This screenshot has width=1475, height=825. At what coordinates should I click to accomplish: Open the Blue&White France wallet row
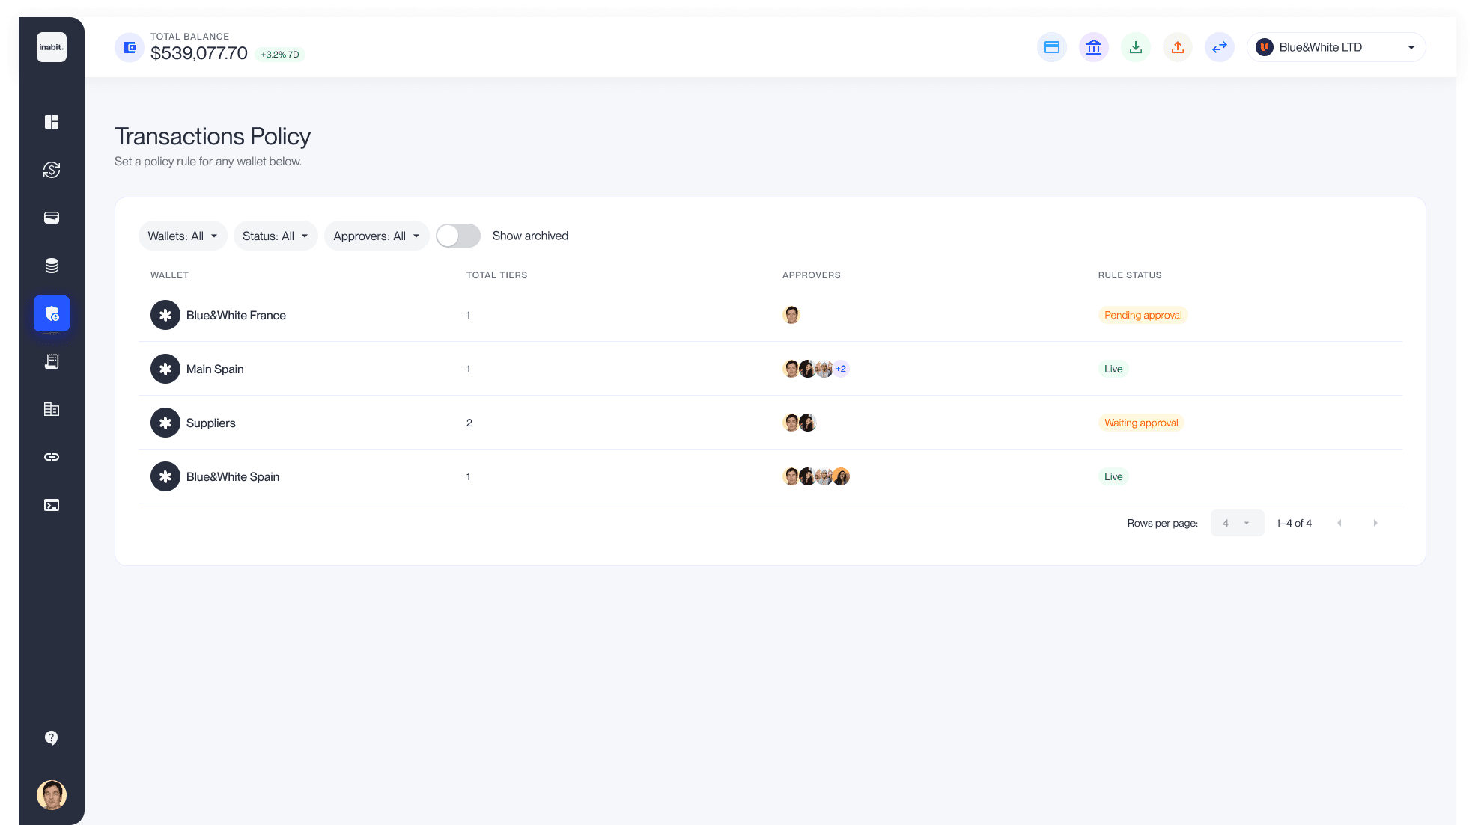236,315
